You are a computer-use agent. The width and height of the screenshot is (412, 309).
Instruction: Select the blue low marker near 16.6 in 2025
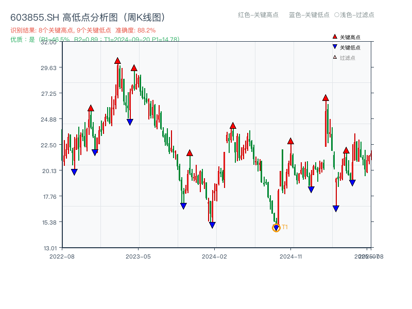(336, 209)
